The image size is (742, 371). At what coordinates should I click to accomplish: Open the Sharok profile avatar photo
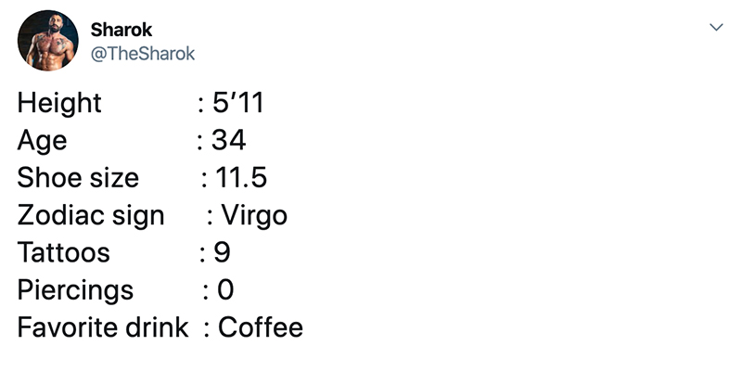tap(48, 41)
